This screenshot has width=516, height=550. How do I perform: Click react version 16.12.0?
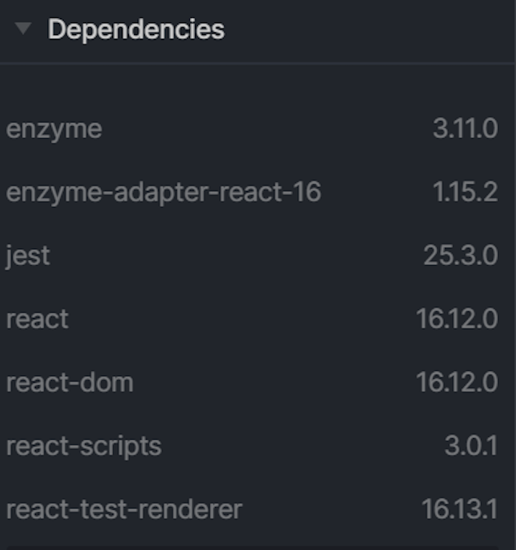click(457, 319)
